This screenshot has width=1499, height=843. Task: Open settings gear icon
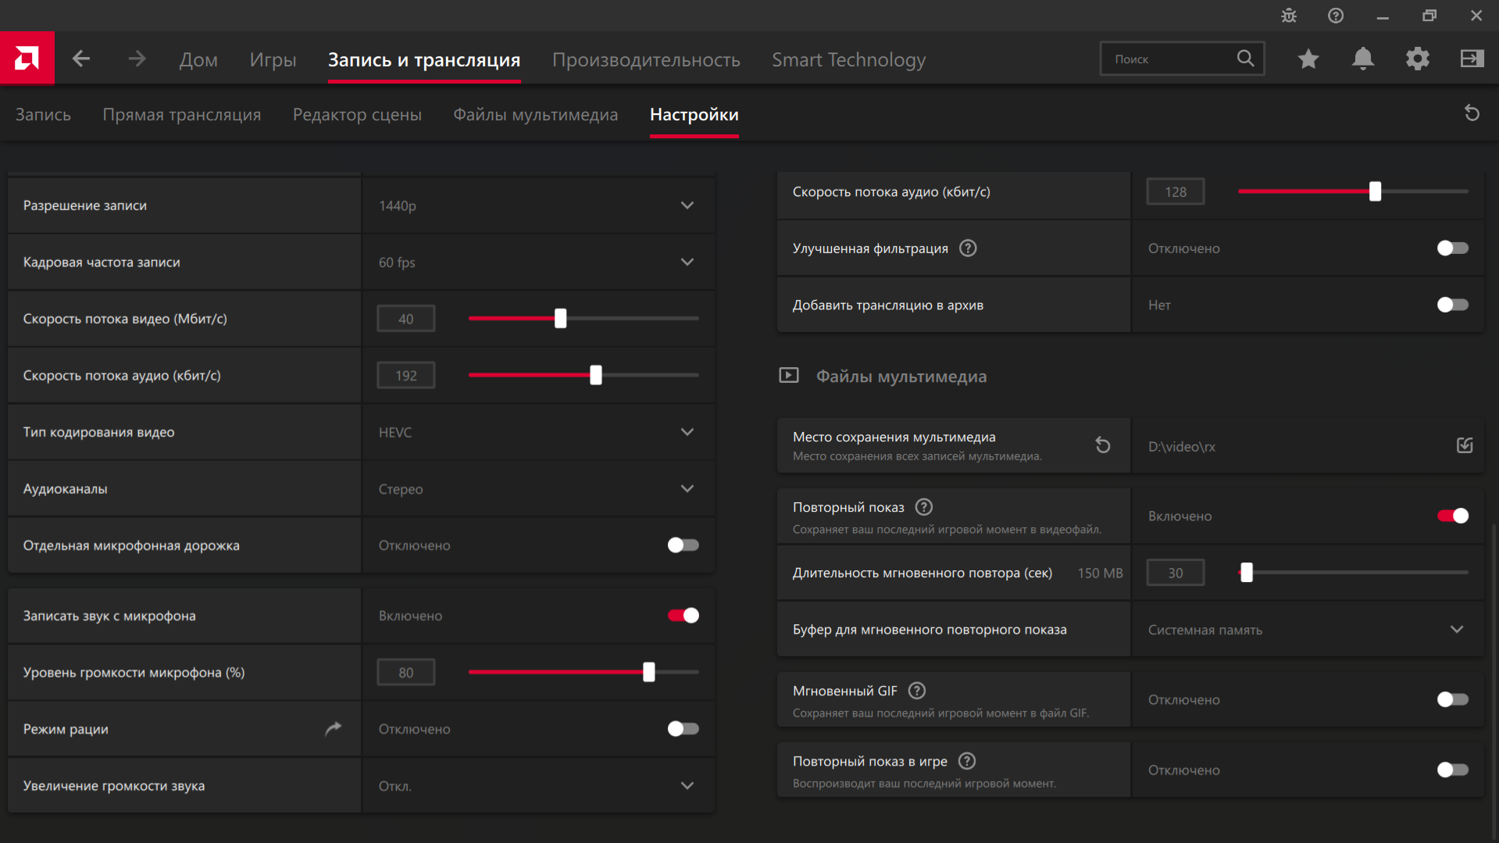pyautogui.click(x=1417, y=59)
